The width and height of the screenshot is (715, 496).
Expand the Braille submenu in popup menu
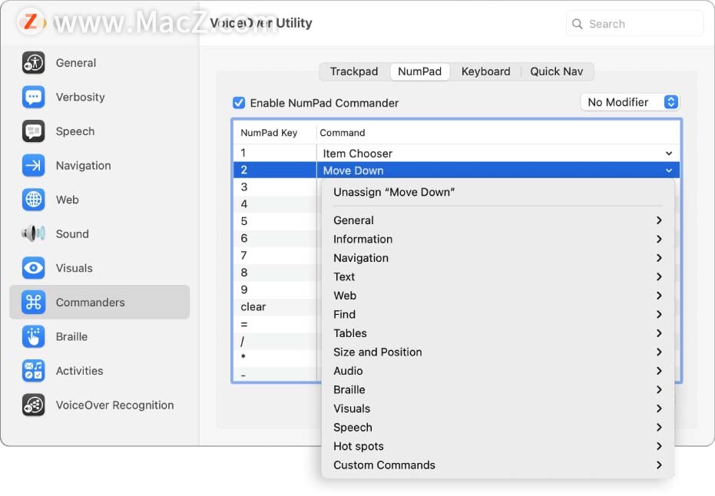coord(498,390)
